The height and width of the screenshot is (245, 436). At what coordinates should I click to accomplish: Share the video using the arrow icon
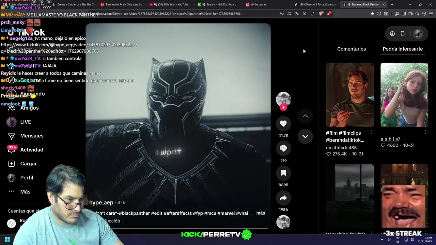pyautogui.click(x=283, y=198)
